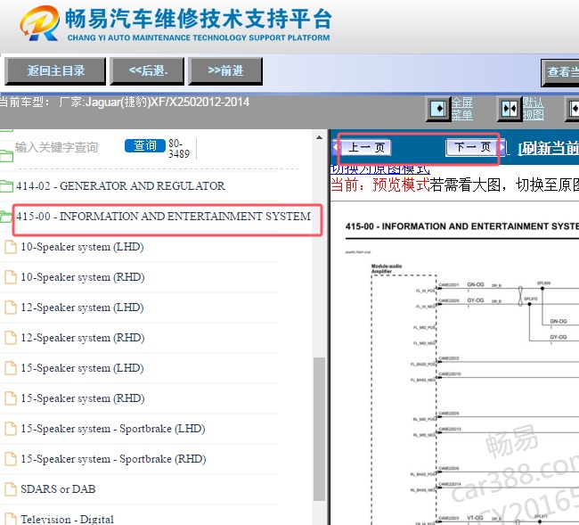This screenshot has width=579, height=525.
Task: Switch to original image mode link
Action: click(380, 169)
